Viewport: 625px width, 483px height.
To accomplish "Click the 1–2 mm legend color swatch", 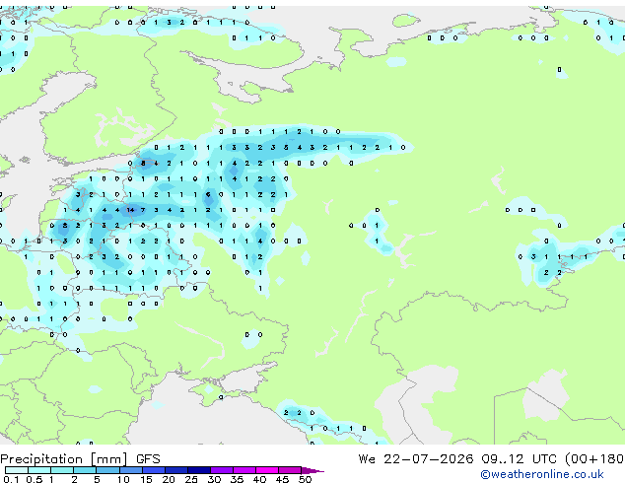I will tap(62, 470).
